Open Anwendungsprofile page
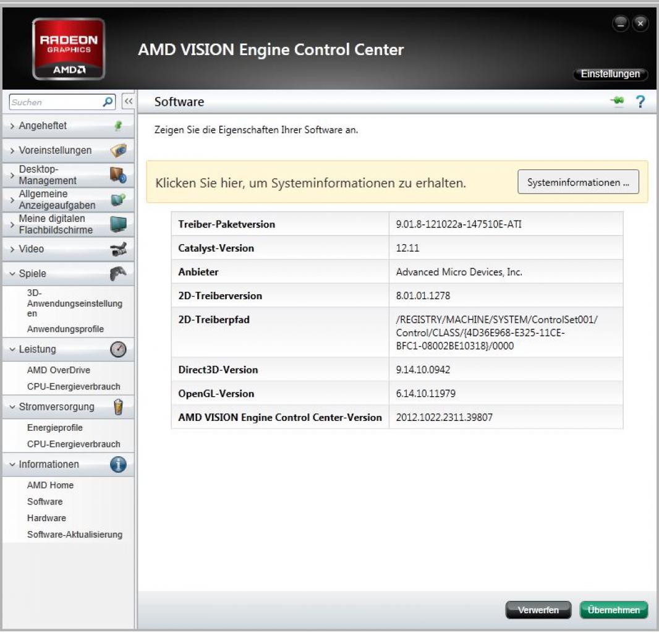The height and width of the screenshot is (633, 659). [x=65, y=329]
